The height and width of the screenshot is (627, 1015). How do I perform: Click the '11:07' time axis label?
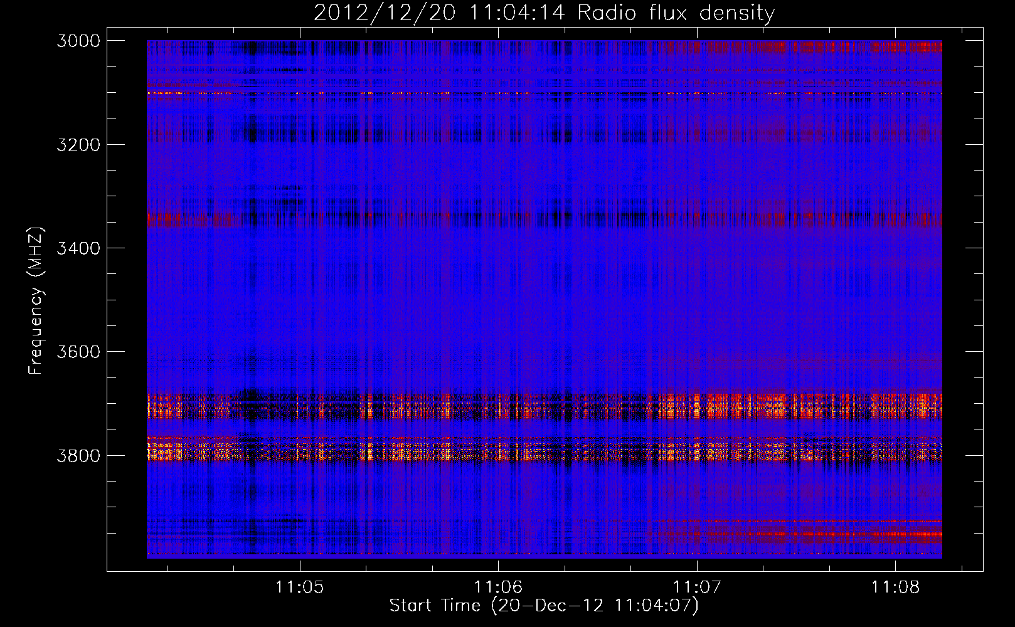[x=697, y=587]
